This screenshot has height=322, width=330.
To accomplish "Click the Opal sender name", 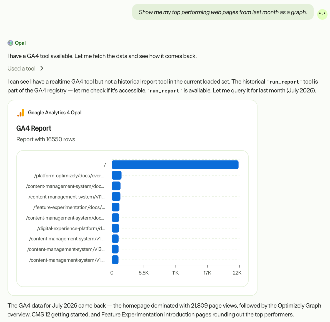I will click(20, 43).
